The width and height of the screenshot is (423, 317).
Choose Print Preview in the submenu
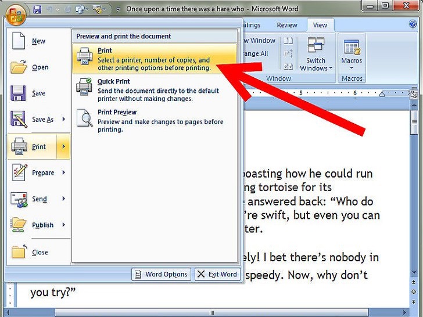155,121
